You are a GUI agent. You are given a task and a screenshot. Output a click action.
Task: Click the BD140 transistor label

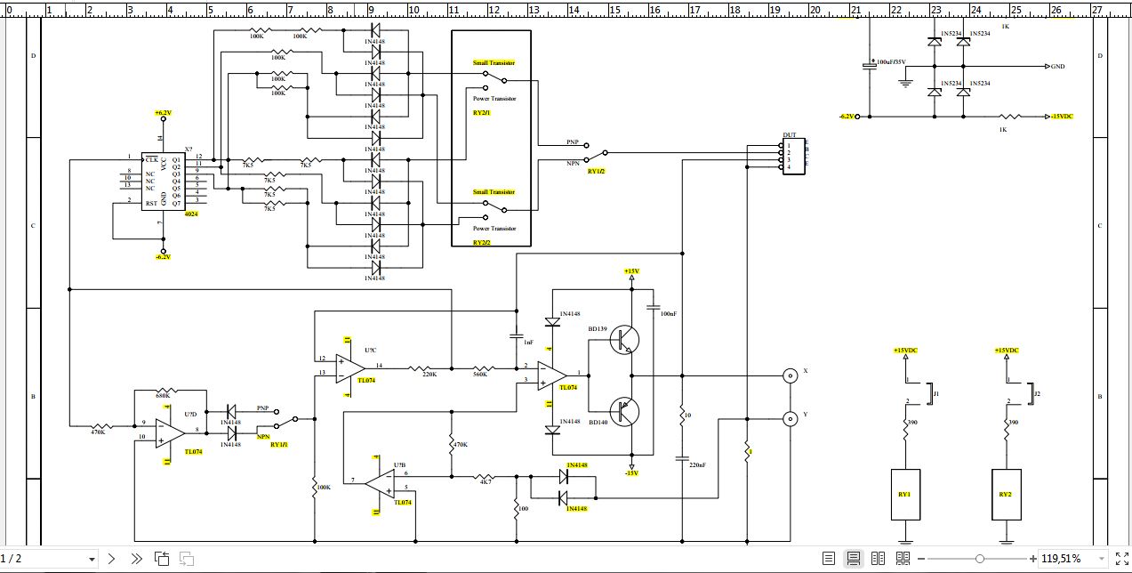[x=598, y=424]
